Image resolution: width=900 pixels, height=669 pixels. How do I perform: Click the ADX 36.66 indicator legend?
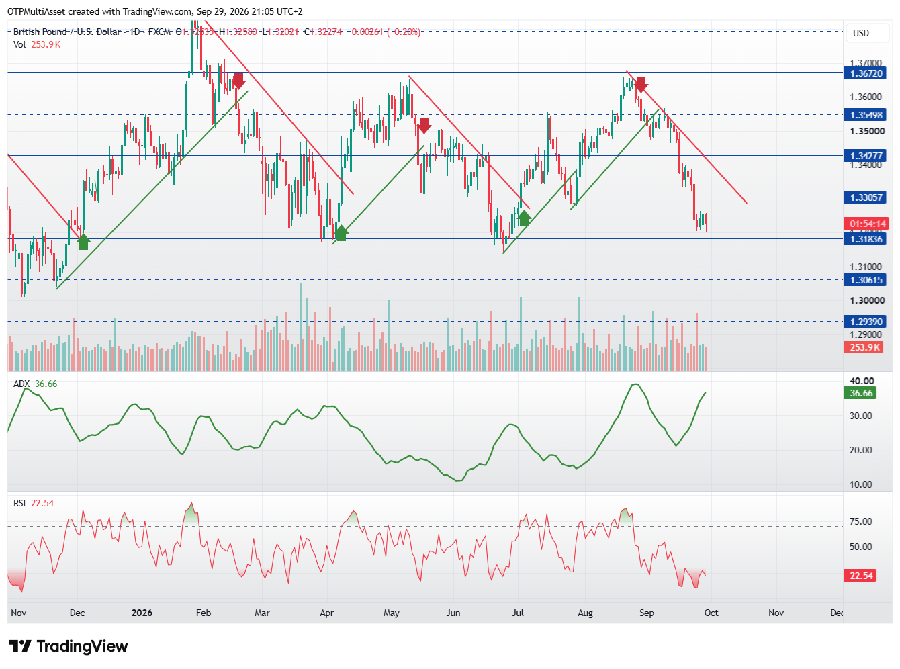tap(36, 384)
